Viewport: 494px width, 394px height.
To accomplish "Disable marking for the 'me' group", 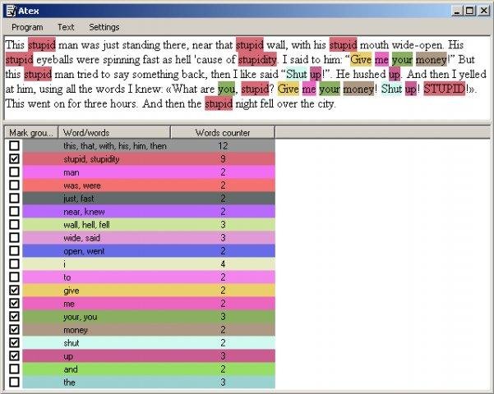I will point(14,304).
